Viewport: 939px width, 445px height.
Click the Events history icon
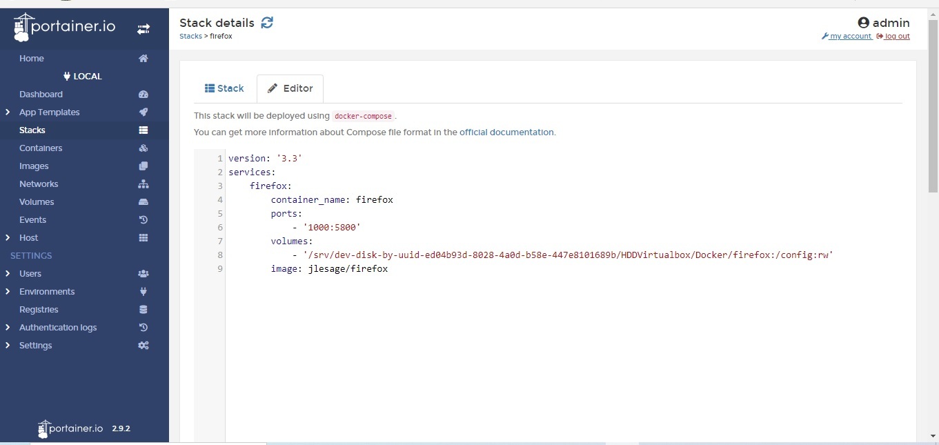click(144, 220)
